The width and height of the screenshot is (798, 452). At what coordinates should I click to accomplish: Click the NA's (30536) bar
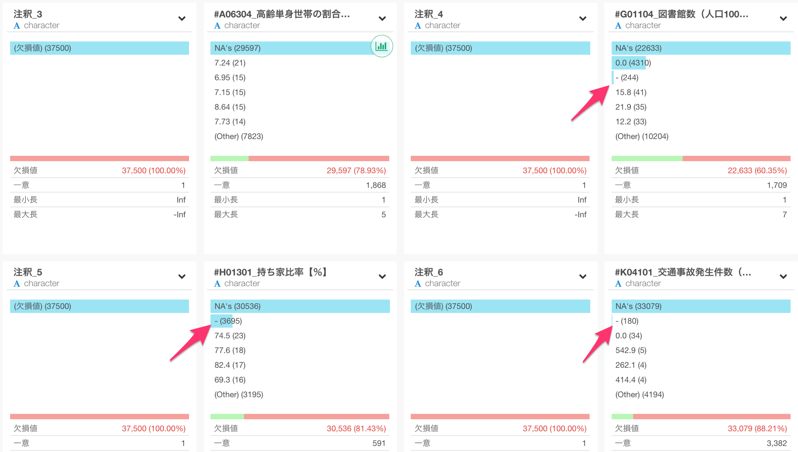point(300,306)
